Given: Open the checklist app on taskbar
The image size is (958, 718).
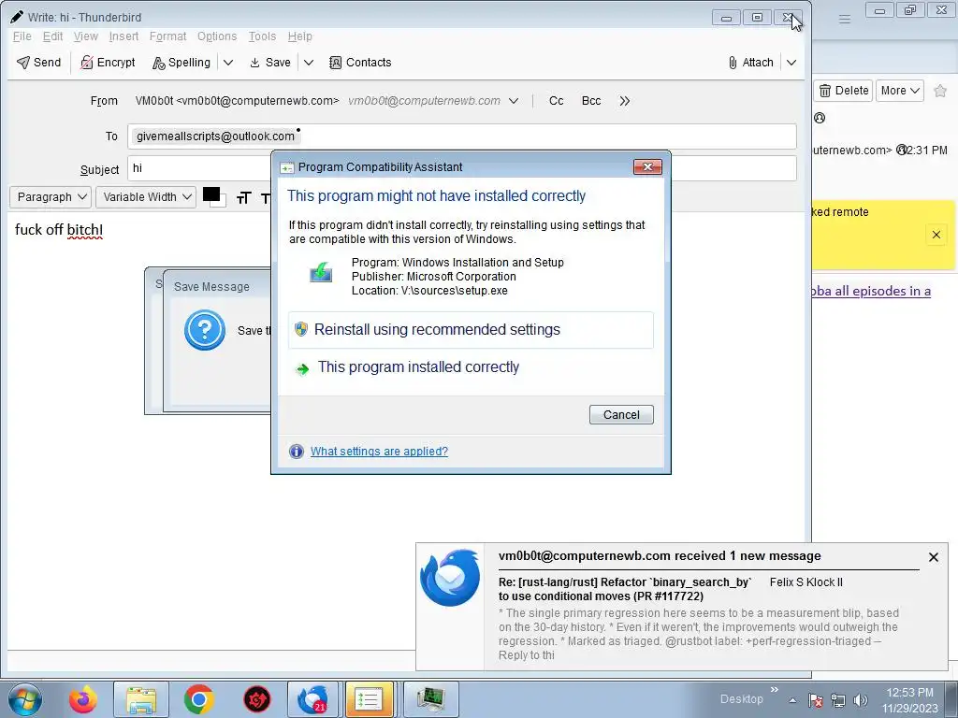Looking at the screenshot, I should (x=369, y=699).
